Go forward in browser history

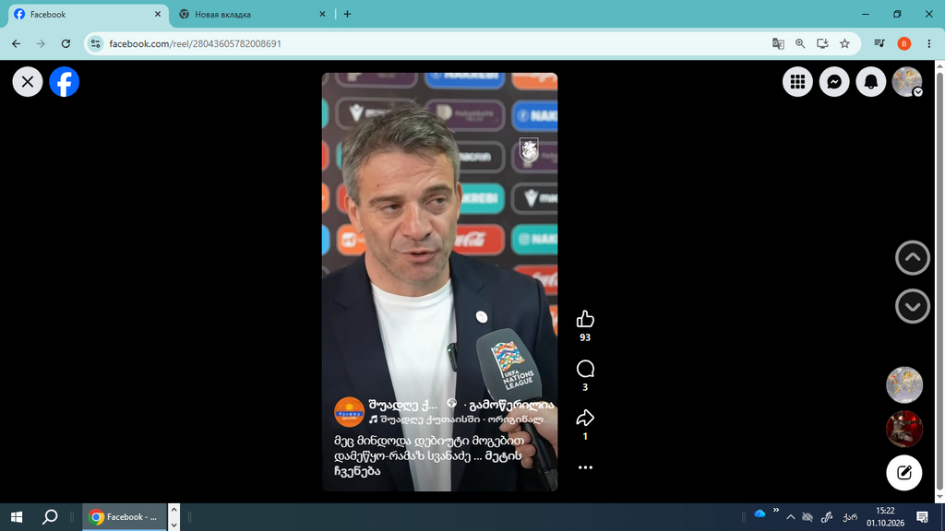[x=41, y=43]
